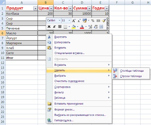Image resolution: width=151 pixels, height=125 pixels.
Task: Click the merge cells icon in mini toolbar
Action: point(101,27)
